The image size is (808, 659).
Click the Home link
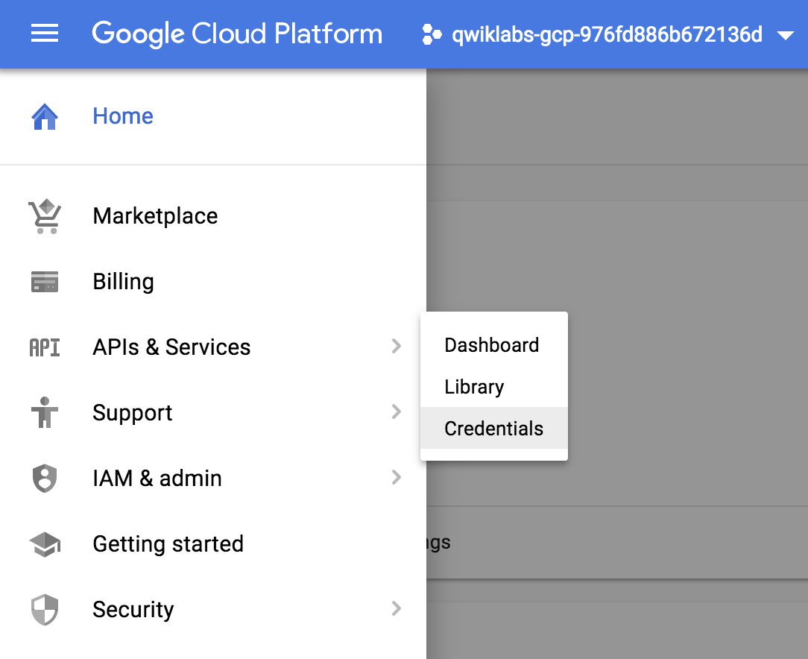tap(122, 116)
